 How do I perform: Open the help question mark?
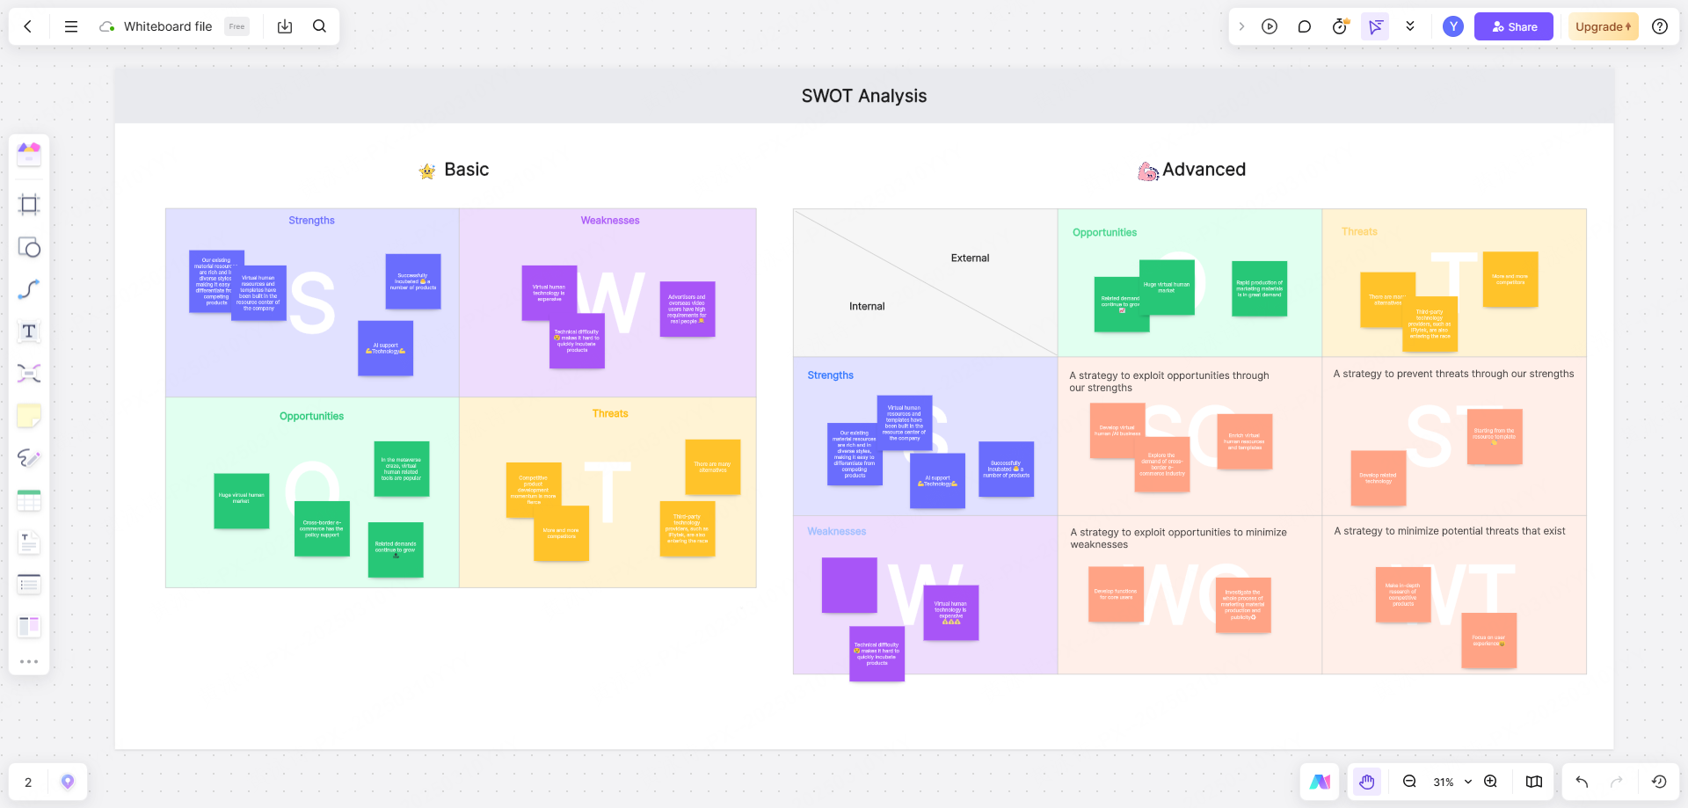pyautogui.click(x=1660, y=26)
